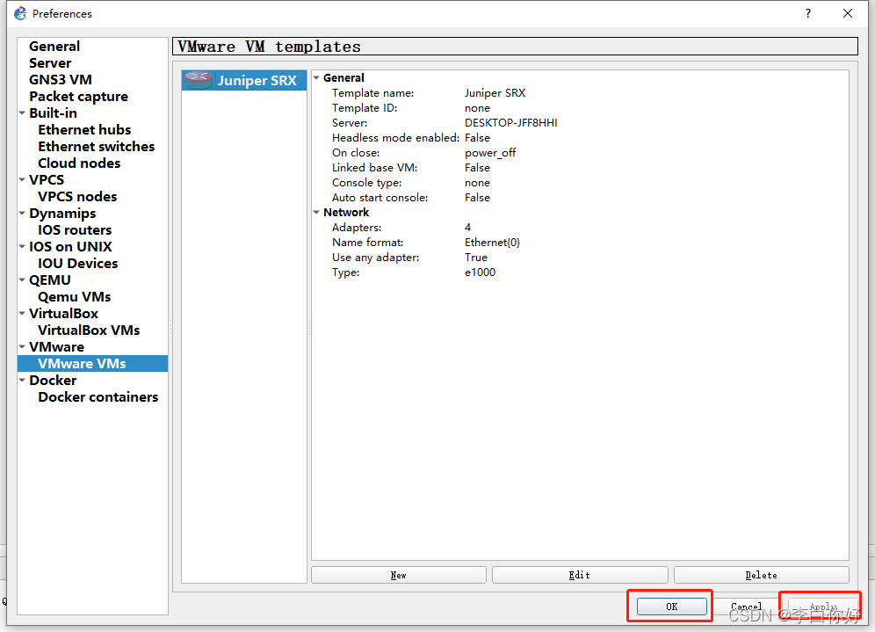Select the VMware VMs entry
The height and width of the screenshot is (632, 875).
[92, 363]
